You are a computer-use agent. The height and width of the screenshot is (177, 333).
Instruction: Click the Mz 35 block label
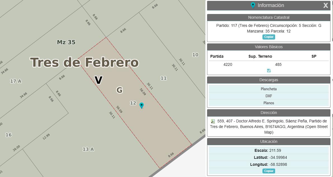pos(66,42)
